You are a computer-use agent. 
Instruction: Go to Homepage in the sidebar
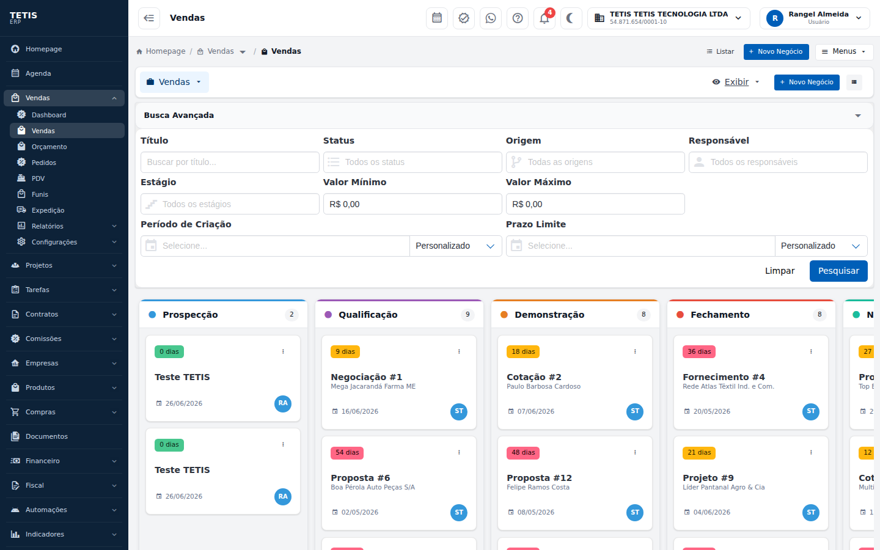pos(64,49)
